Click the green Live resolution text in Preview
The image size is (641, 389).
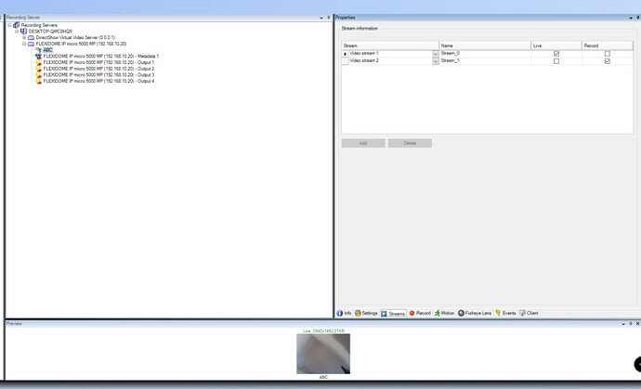pyautogui.click(x=323, y=331)
